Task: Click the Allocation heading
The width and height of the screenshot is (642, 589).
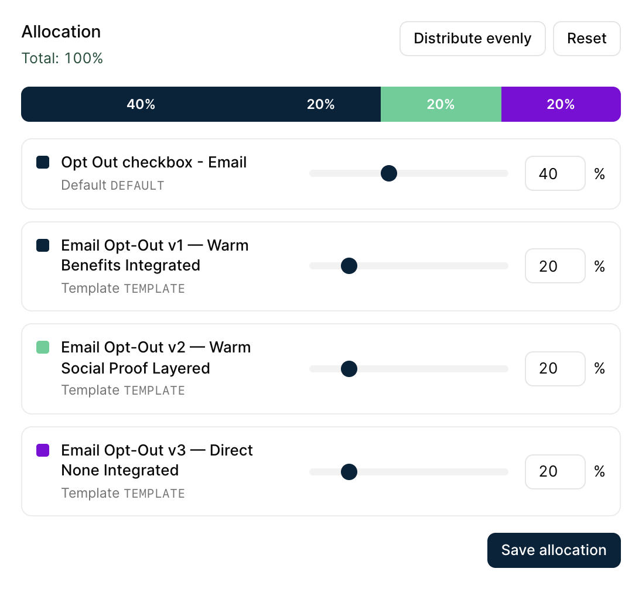Action: [61, 32]
